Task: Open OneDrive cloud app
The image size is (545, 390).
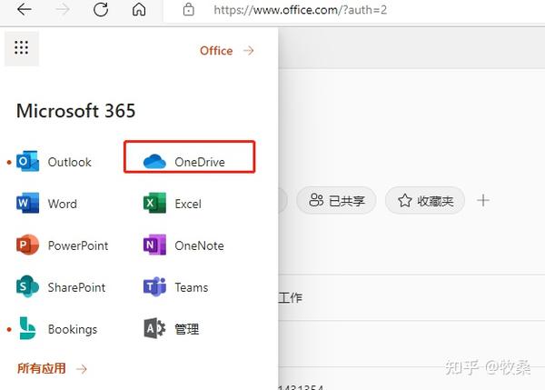Action: click(184, 162)
